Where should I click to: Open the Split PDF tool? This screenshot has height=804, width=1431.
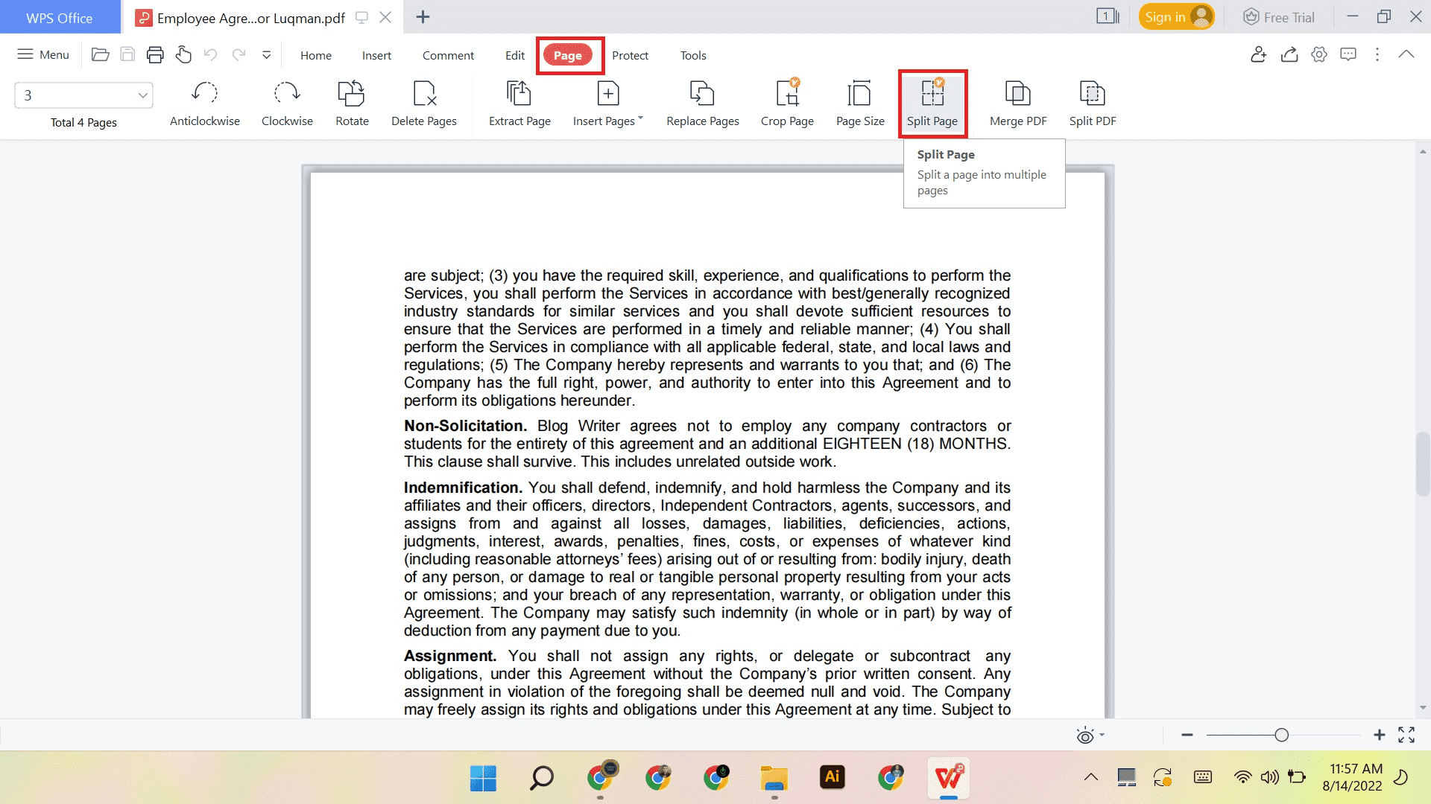(x=1092, y=103)
